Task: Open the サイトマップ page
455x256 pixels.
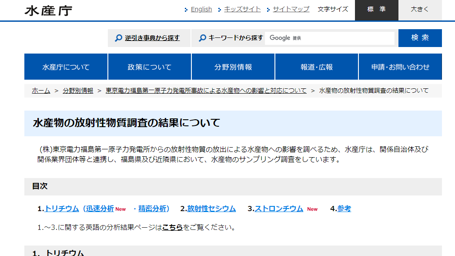Action: [290, 9]
